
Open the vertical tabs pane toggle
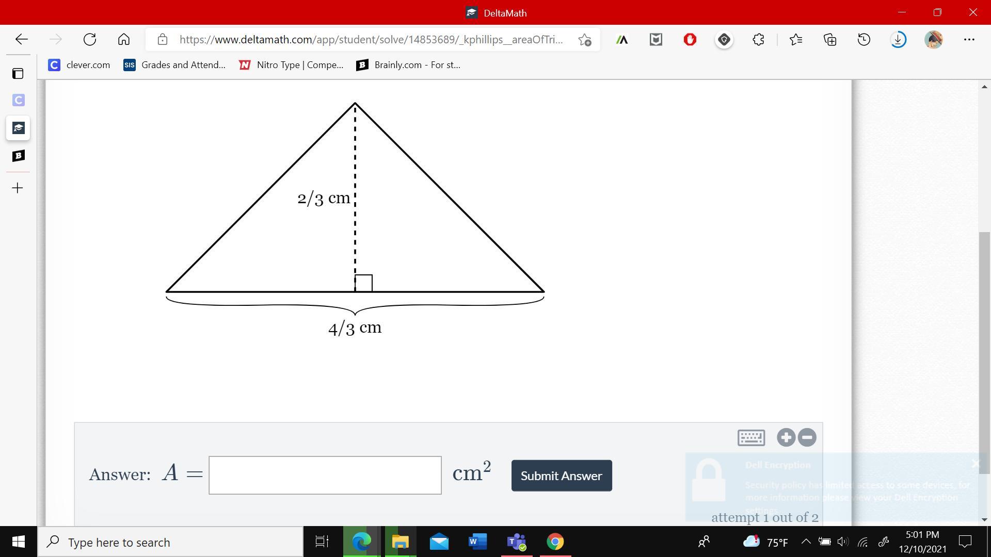click(x=18, y=73)
